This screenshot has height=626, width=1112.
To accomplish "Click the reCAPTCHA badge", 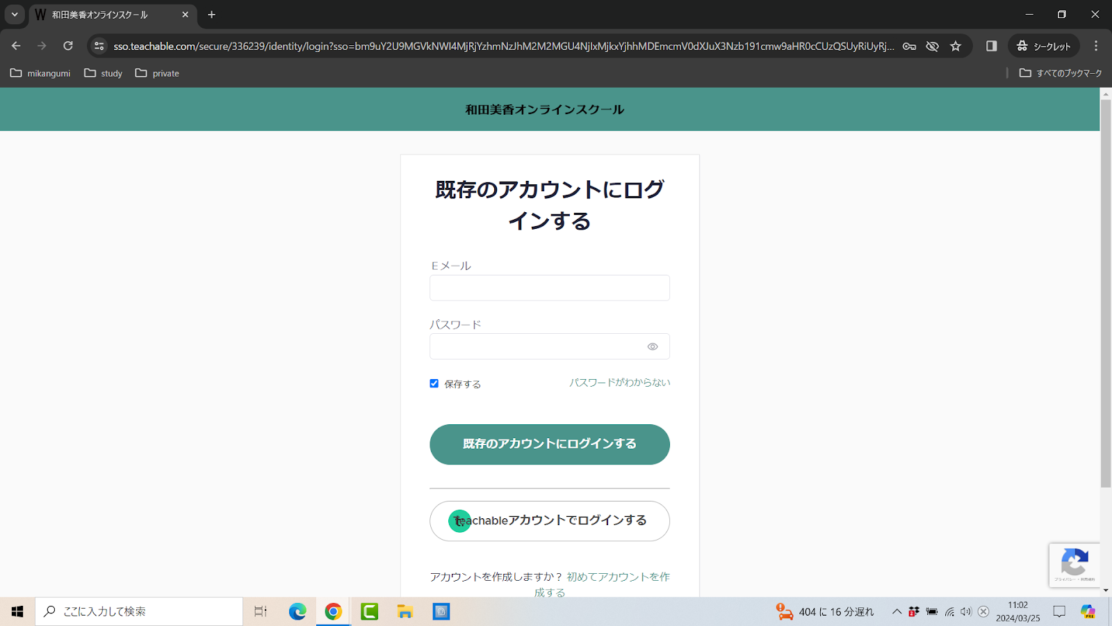I will pos(1074,565).
